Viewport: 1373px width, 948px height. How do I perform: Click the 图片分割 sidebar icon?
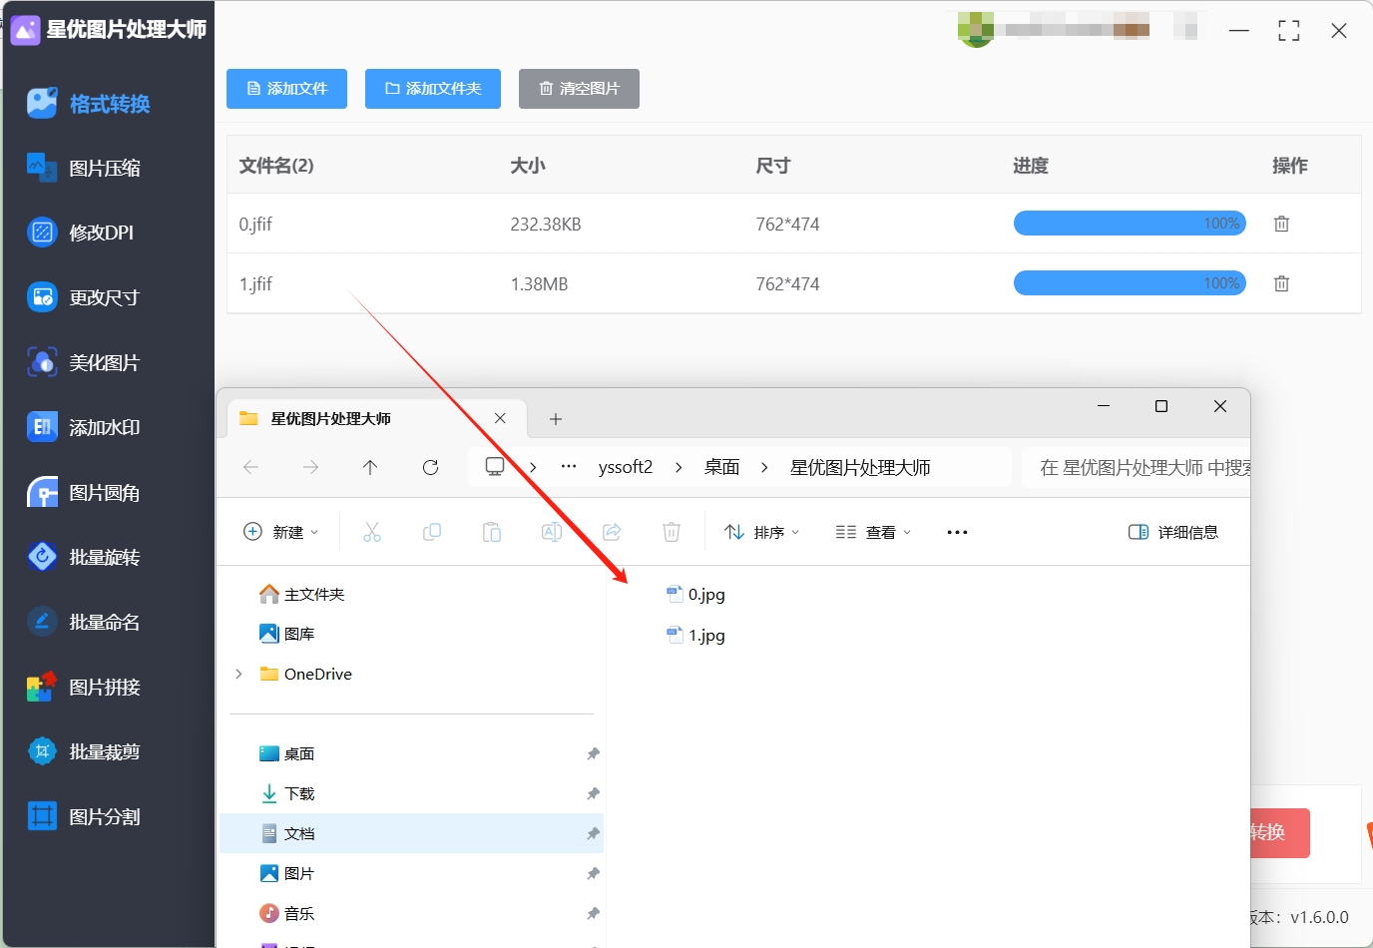42,816
